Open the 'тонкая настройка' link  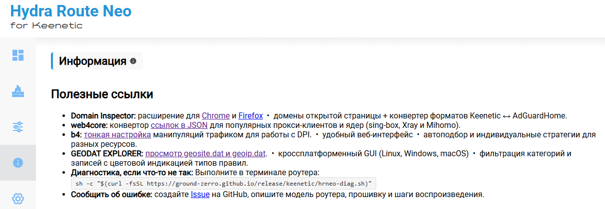click(117, 134)
